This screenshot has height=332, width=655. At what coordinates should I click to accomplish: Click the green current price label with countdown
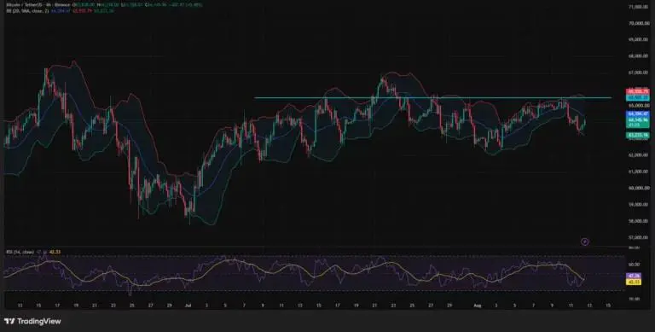tap(637, 122)
